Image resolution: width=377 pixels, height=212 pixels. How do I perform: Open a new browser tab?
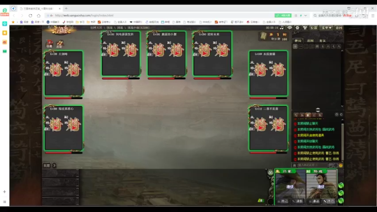66,8
